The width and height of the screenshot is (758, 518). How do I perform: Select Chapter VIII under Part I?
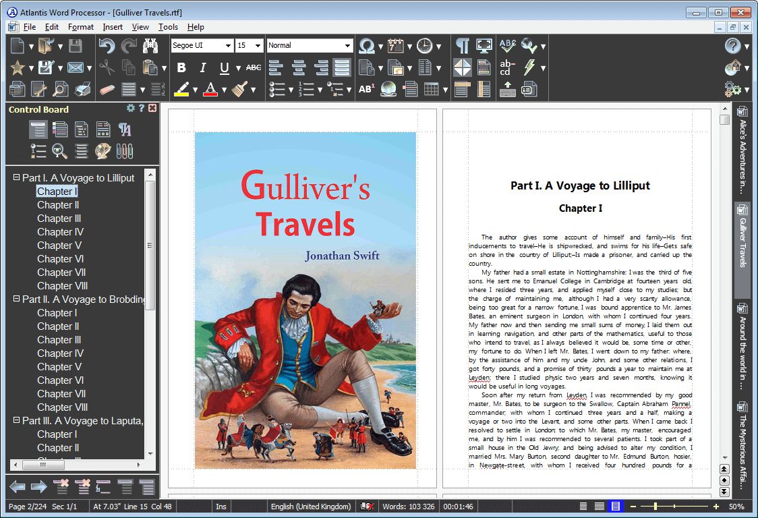point(62,286)
